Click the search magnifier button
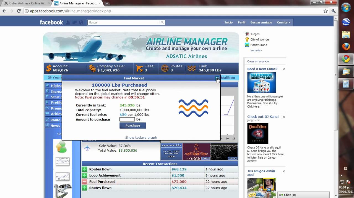Image resolution: width=354 pixels, height=198 pixels. click(162, 22)
